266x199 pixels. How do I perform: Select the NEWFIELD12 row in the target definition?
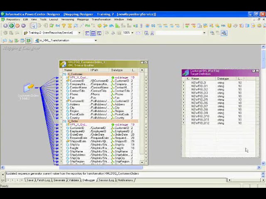click(x=220, y=123)
